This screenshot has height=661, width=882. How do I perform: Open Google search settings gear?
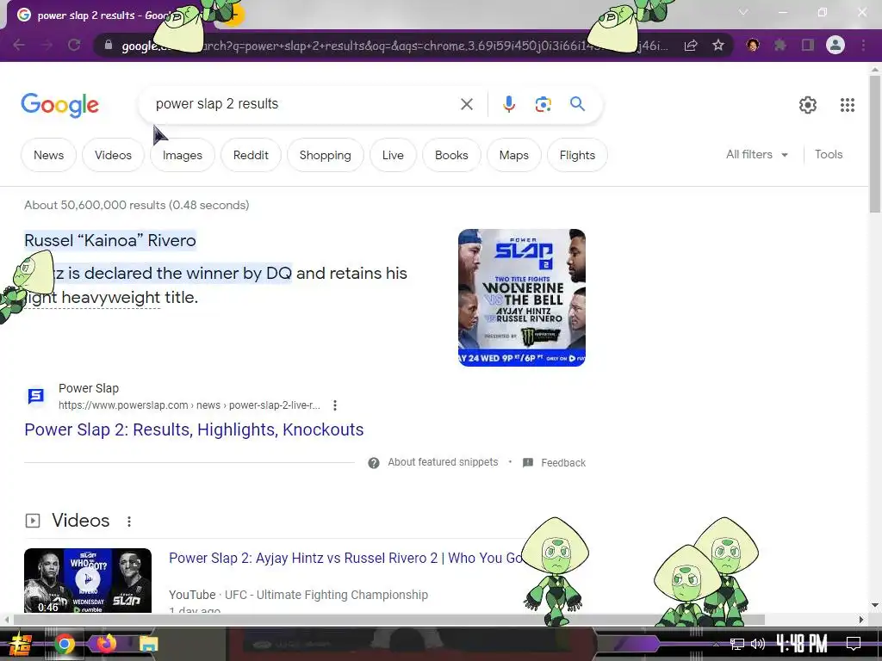[808, 104]
